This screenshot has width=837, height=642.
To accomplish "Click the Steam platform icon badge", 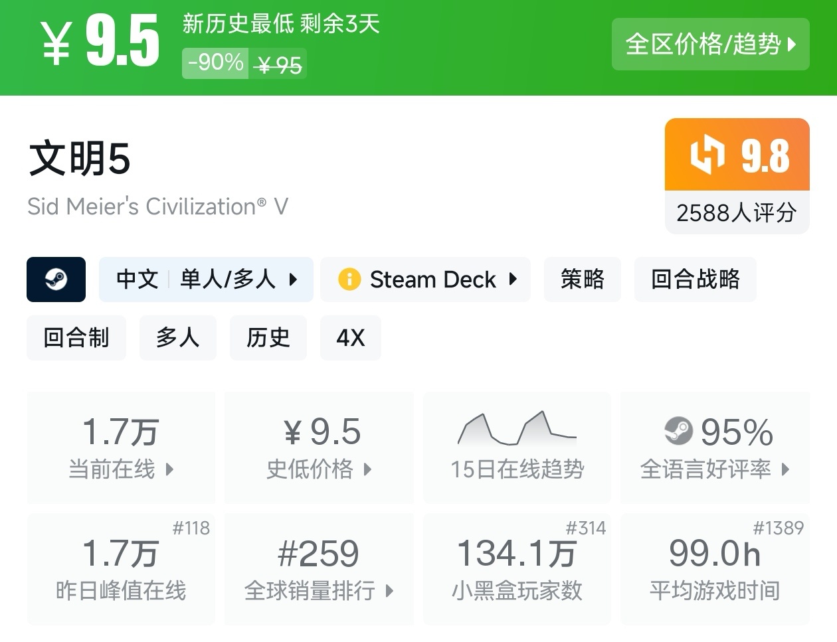I will [56, 280].
